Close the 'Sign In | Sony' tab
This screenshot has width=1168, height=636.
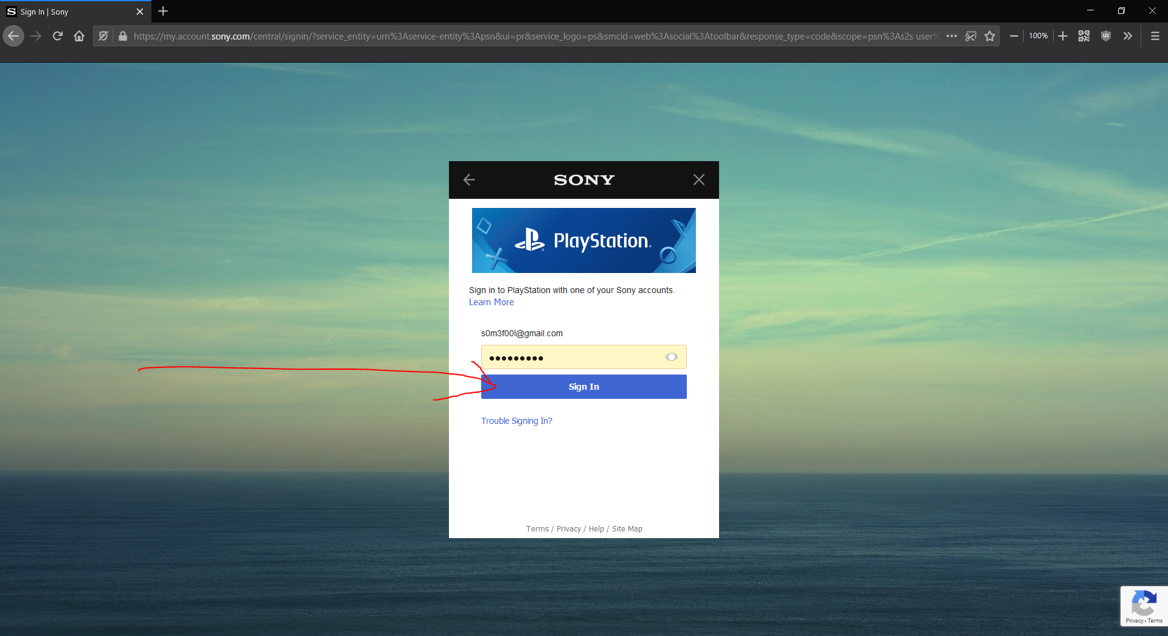(x=140, y=12)
